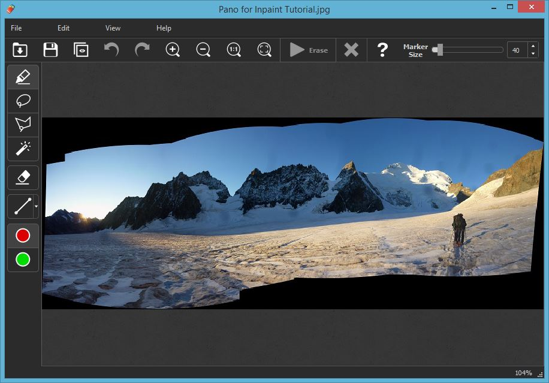The height and width of the screenshot is (383, 549).
Task: Reset zoom to 1:1
Action: tap(234, 50)
